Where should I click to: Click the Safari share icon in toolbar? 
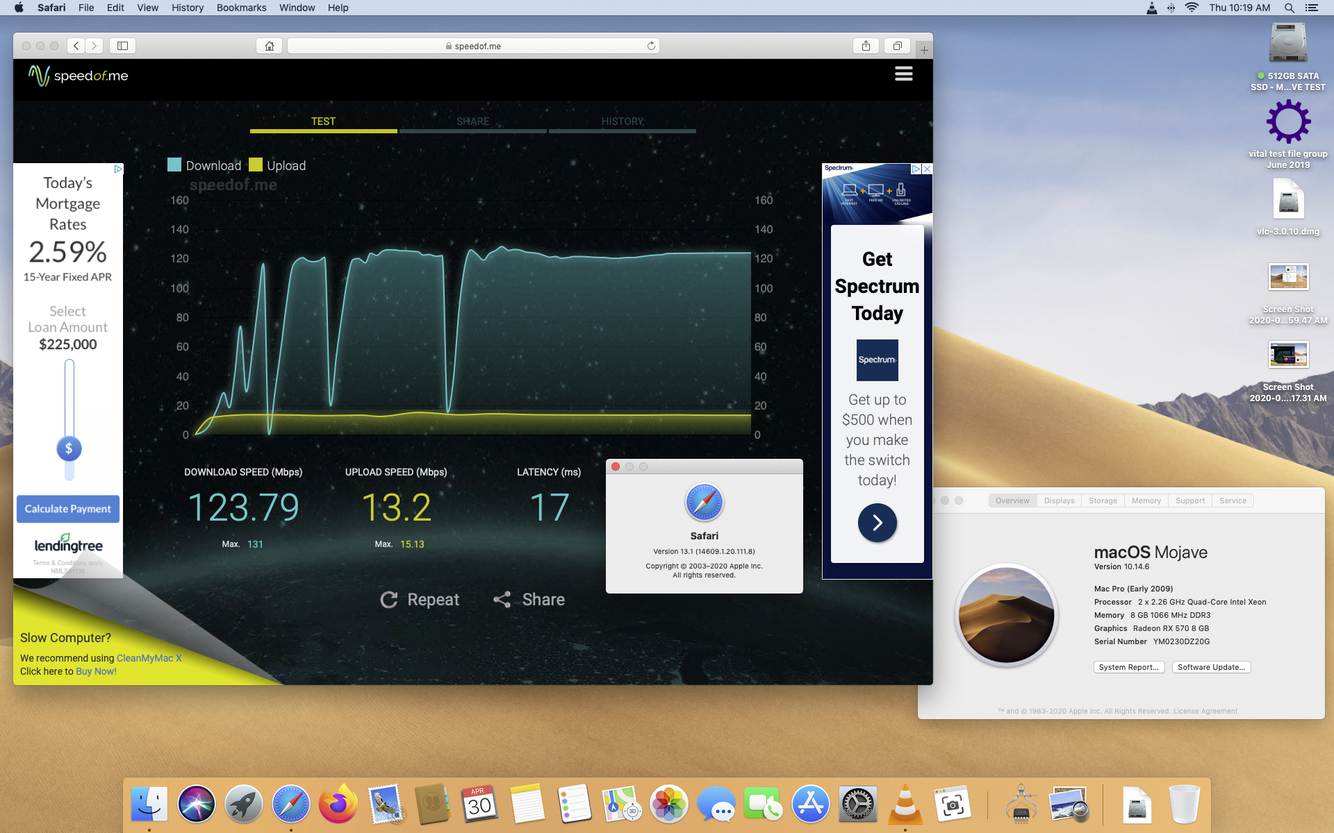[866, 46]
